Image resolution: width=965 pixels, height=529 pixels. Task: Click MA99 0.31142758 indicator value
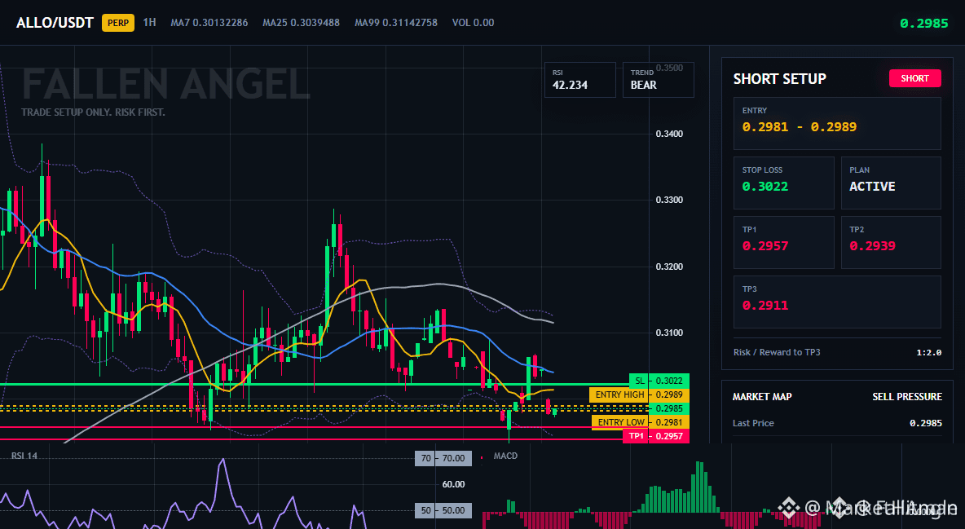click(396, 22)
